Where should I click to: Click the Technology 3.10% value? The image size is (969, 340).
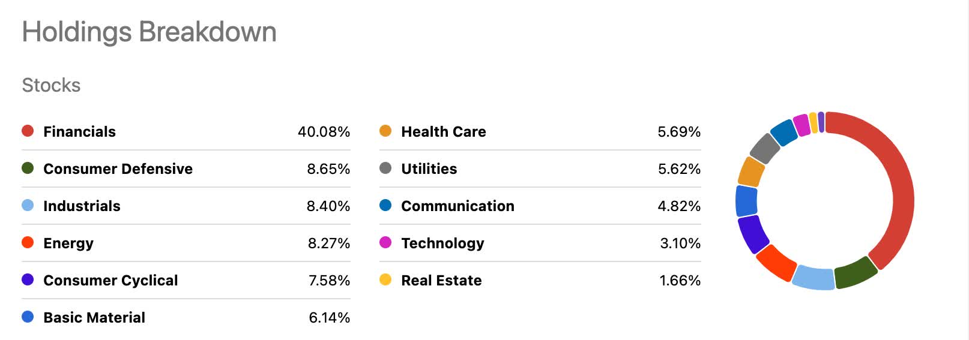(x=680, y=243)
